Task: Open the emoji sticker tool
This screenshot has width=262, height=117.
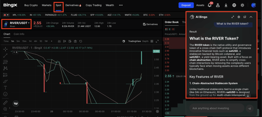Action: pyautogui.click(x=5, y=94)
